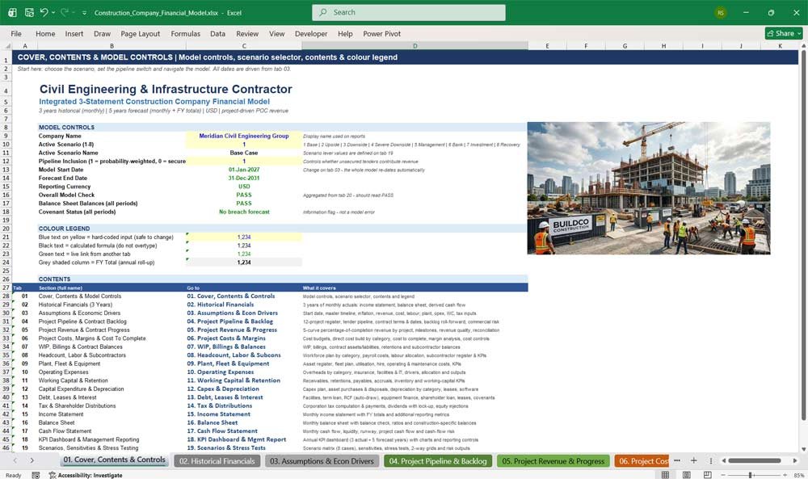Switch to the Home ribbon tab
Image resolution: width=808 pixels, height=479 pixels.
[45, 33]
